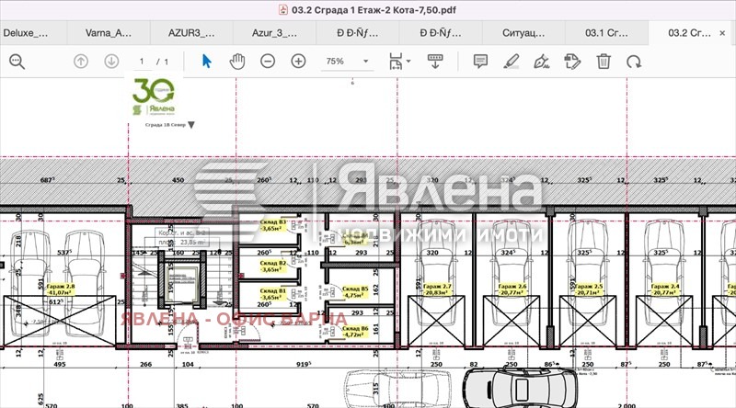
Task: Delete with the trash icon
Action: (x=603, y=62)
